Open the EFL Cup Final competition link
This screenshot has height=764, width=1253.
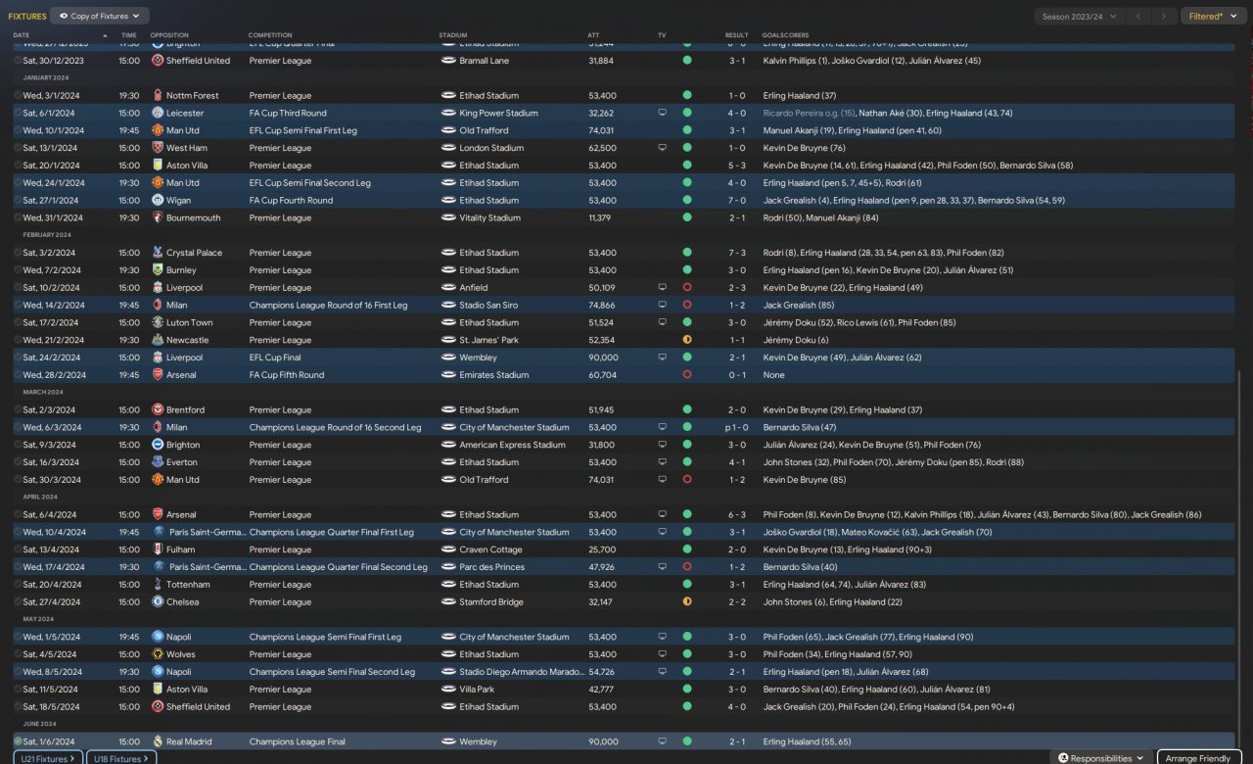(274, 358)
